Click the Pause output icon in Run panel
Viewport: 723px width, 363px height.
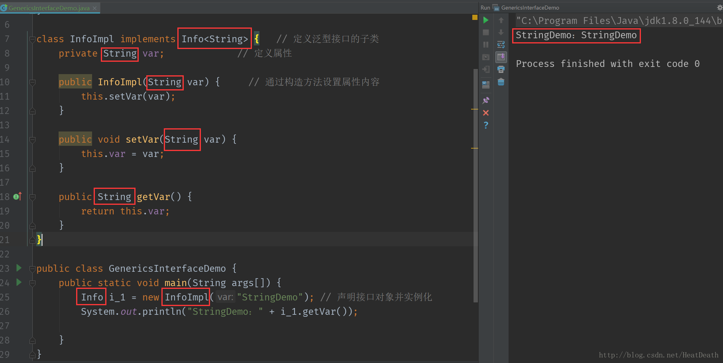pos(486,45)
